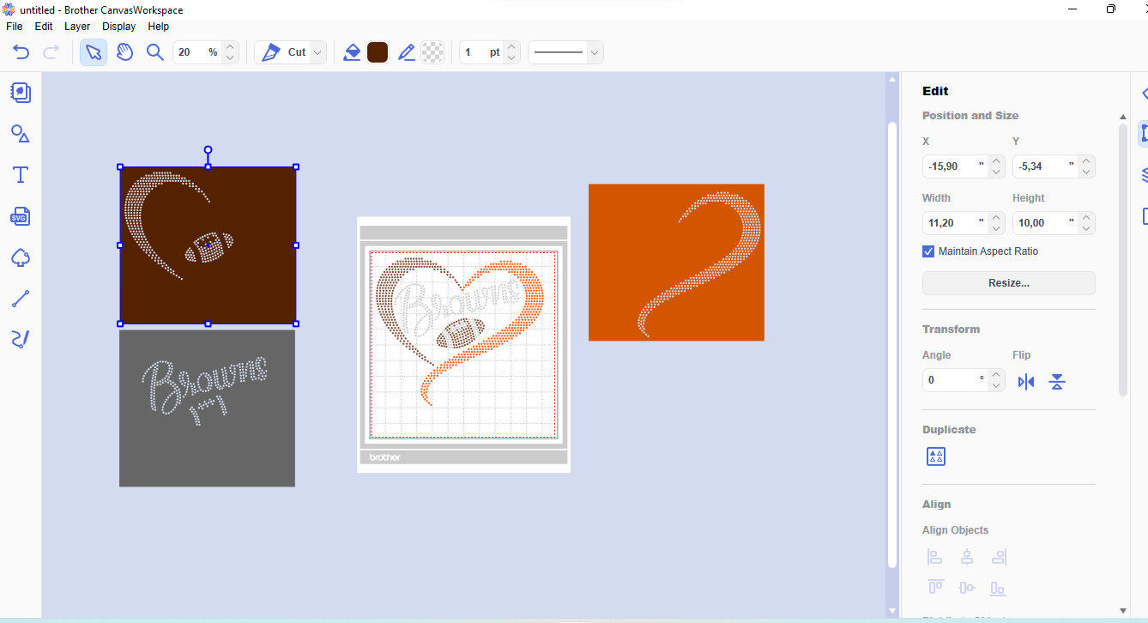Click the X position input field
This screenshot has width=1148, height=623.
955,166
